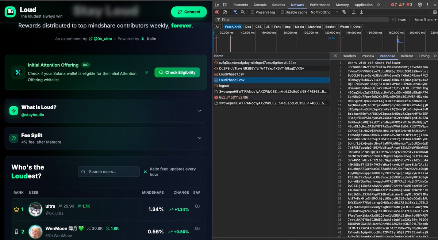Screen dimensions: 438x240
Task: Click the 3 issues indicator
Action: (410, 5)
